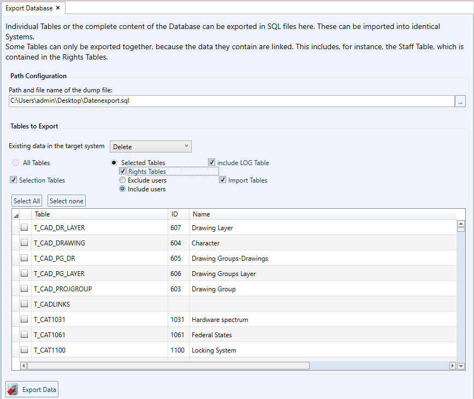Image resolution: width=474 pixels, height=399 pixels.
Task: Click the Export Data database icon
Action: tap(13, 390)
